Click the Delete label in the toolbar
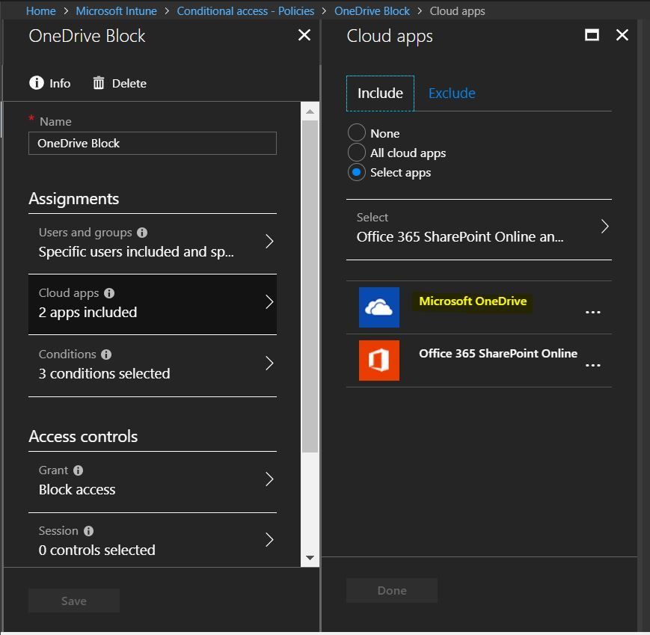This screenshot has width=650, height=635. coord(129,83)
